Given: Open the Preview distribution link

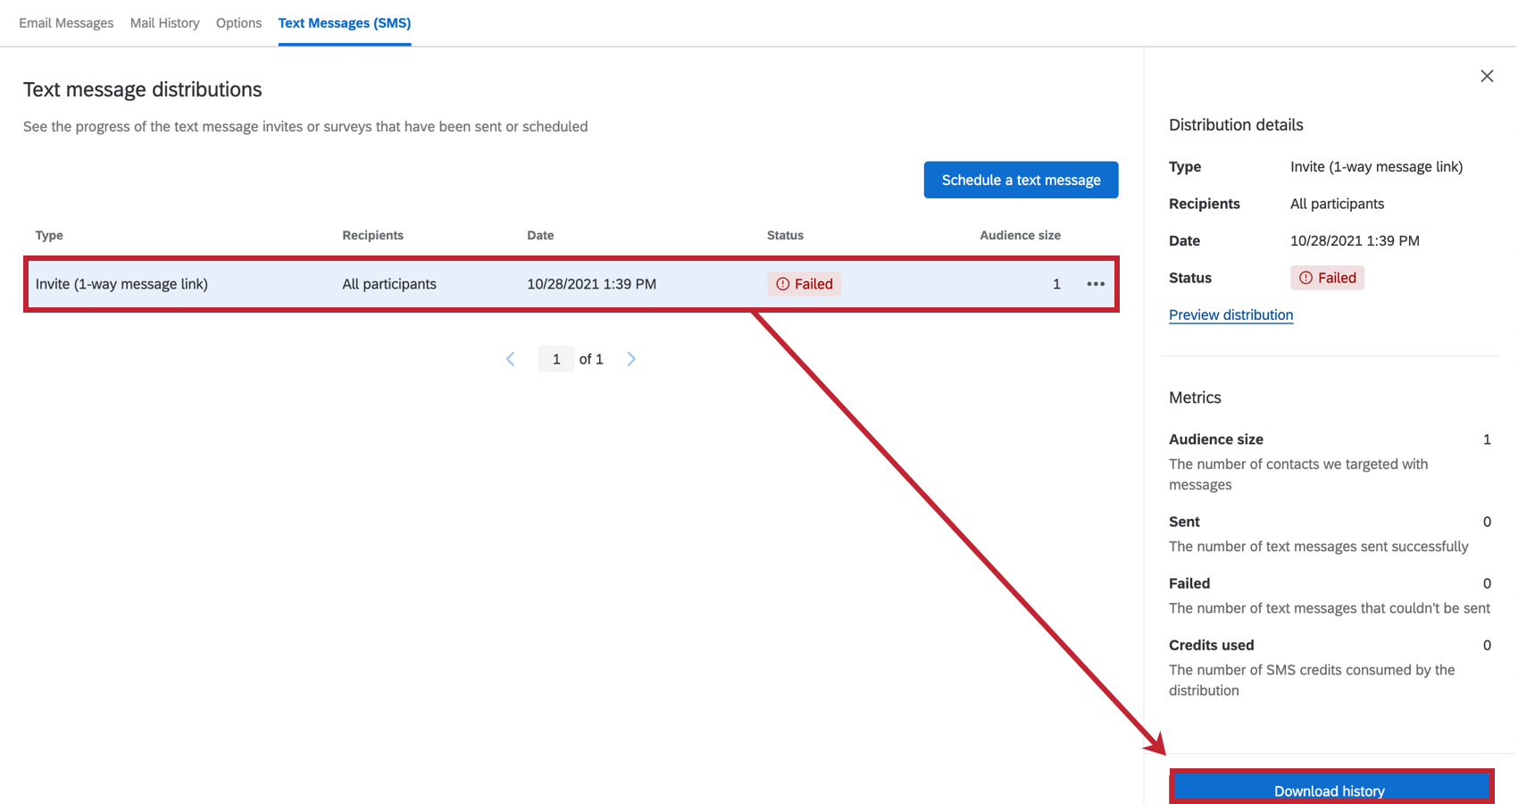Looking at the screenshot, I should click(1230, 314).
